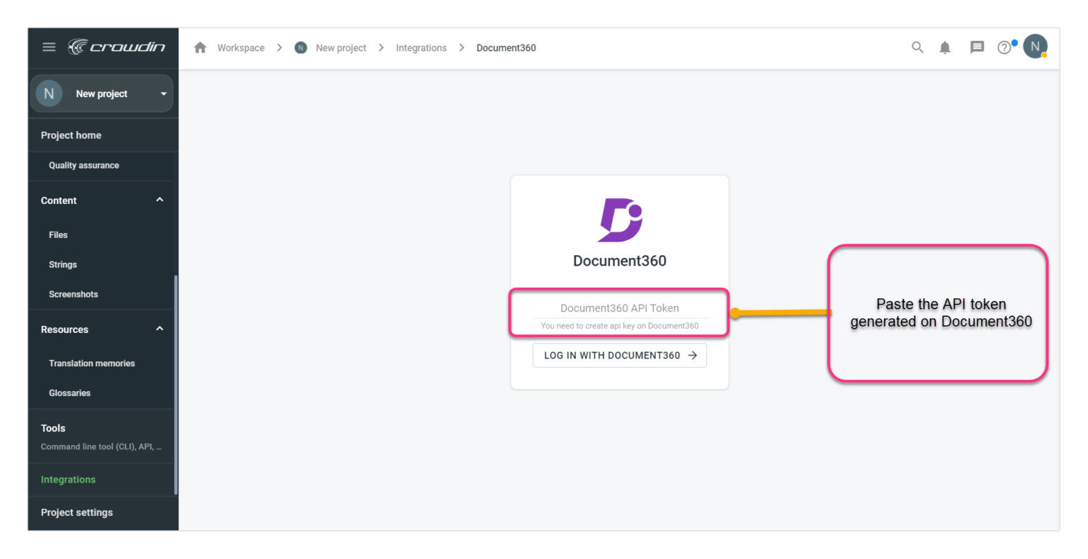Screen dimensions: 1088x559
Task: Go to the Workspace home icon
Action: pos(200,47)
